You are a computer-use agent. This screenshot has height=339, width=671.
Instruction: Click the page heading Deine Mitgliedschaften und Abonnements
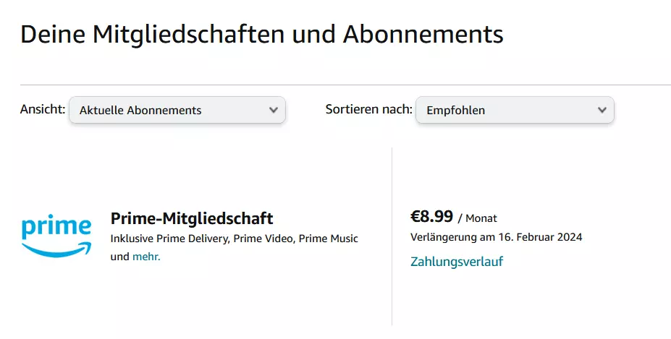coord(262,34)
